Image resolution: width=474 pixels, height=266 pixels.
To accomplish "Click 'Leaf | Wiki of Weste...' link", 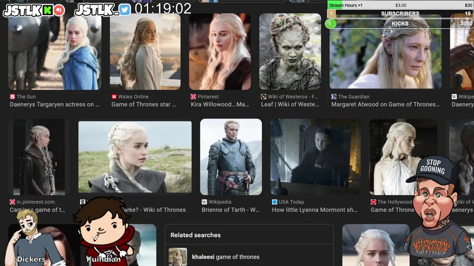I will click(x=290, y=105).
